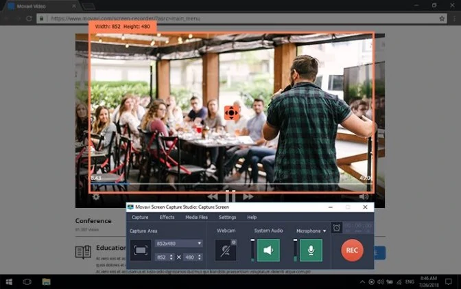Click the video player settings gear
Screen dimensions: 461x289
tap(96, 196)
